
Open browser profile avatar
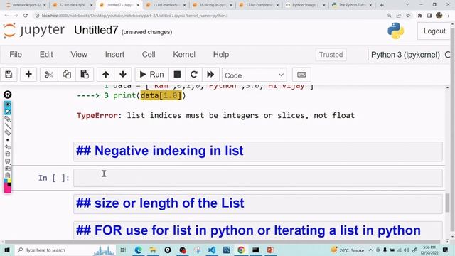coord(439,16)
